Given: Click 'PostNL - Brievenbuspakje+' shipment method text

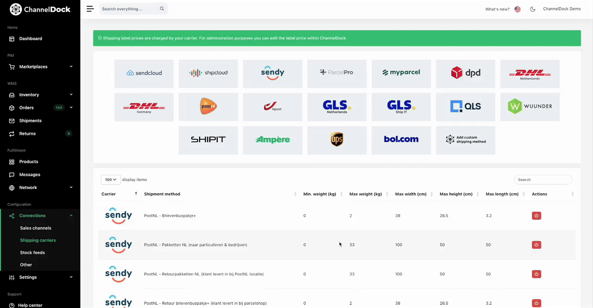Looking at the screenshot, I should pyautogui.click(x=170, y=216).
